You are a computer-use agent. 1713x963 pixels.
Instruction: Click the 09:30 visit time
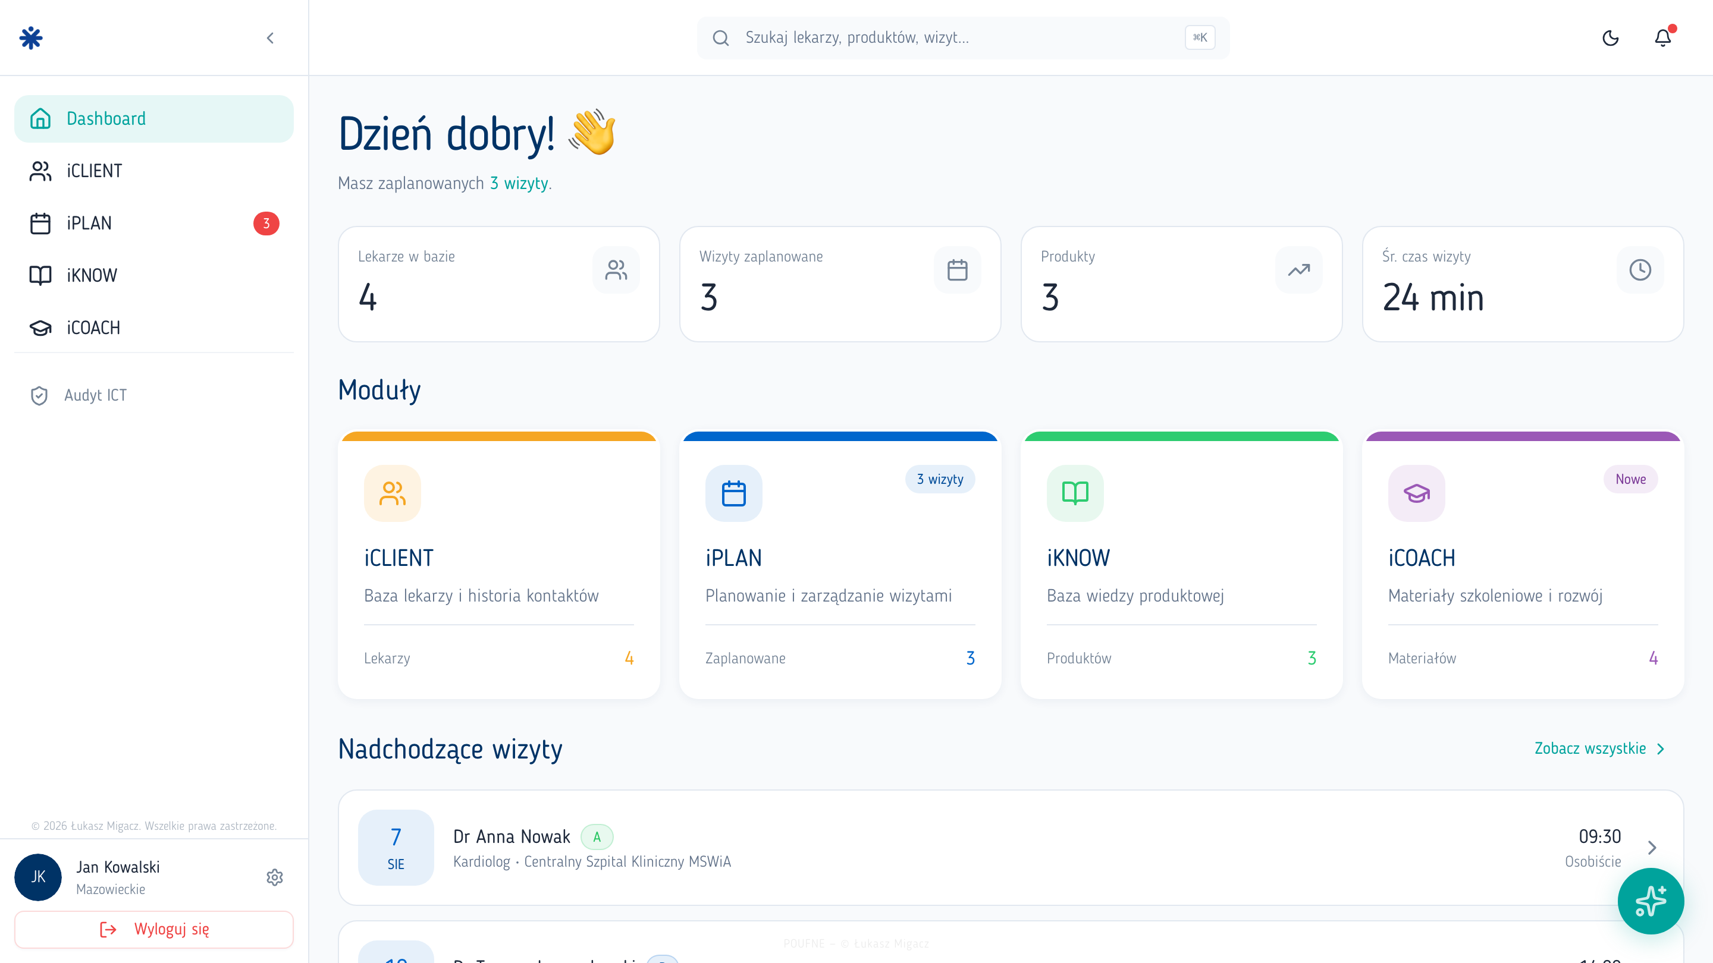pos(1599,836)
